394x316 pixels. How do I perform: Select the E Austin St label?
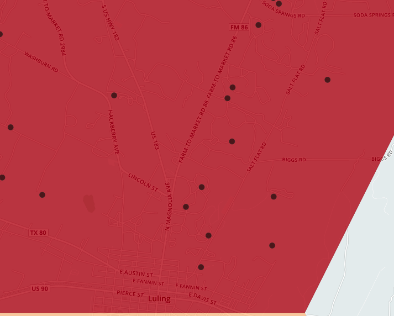tap(135, 272)
